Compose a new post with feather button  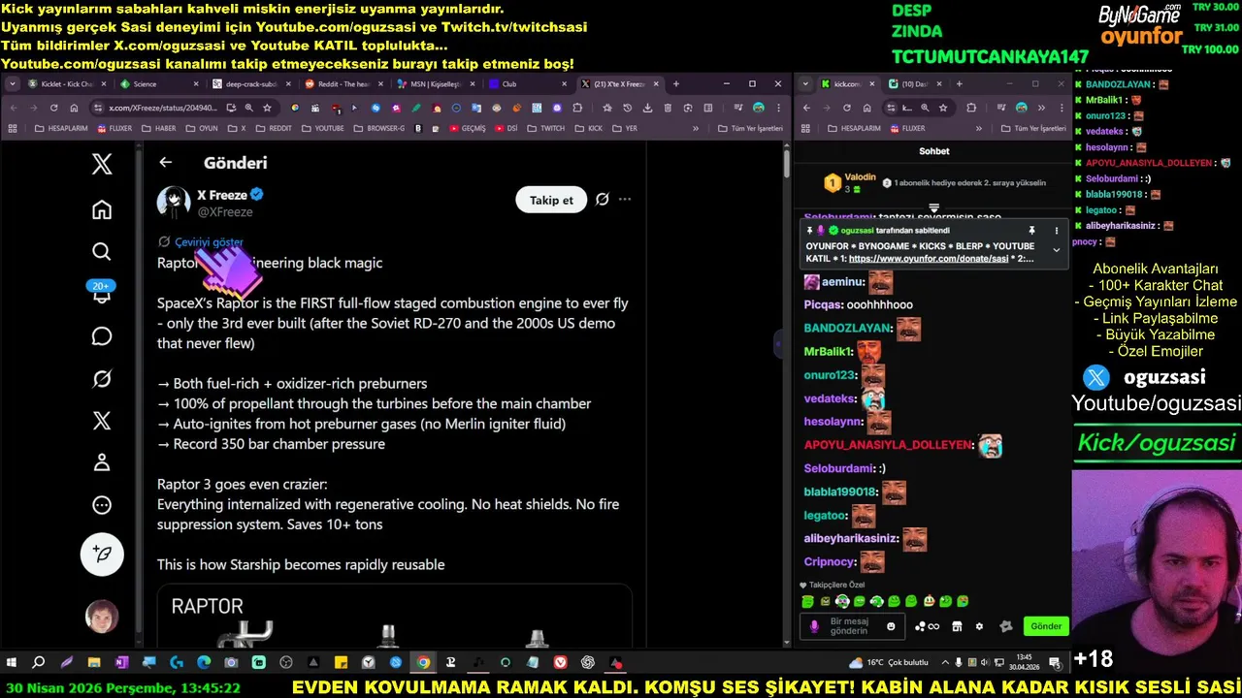point(102,555)
